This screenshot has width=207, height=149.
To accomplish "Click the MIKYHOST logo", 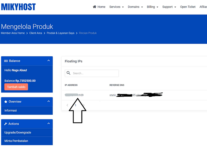I will [18, 7].
